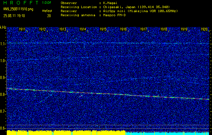Click the 0.7 frequency axis label
The image size is (212, 135).
[2, 111]
